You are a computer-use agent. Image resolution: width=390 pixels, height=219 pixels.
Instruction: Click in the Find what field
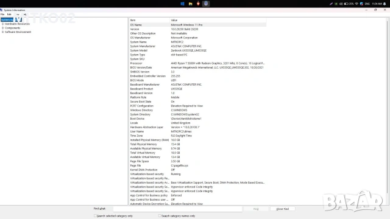(x=177, y=209)
